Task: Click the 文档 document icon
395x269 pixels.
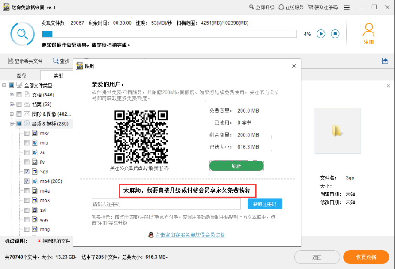Action: (x=27, y=95)
